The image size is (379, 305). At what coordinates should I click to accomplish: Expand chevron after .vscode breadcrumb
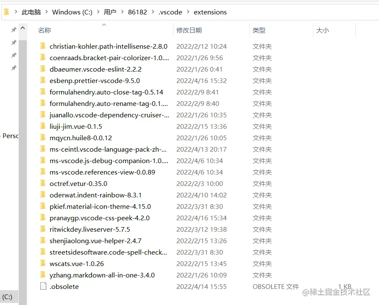pos(188,11)
